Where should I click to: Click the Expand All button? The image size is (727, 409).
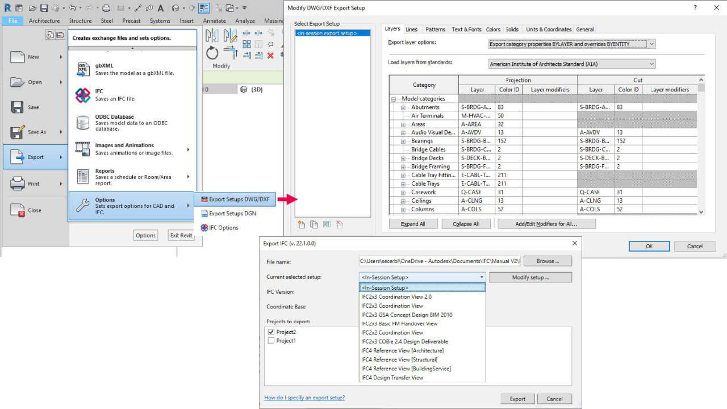413,224
